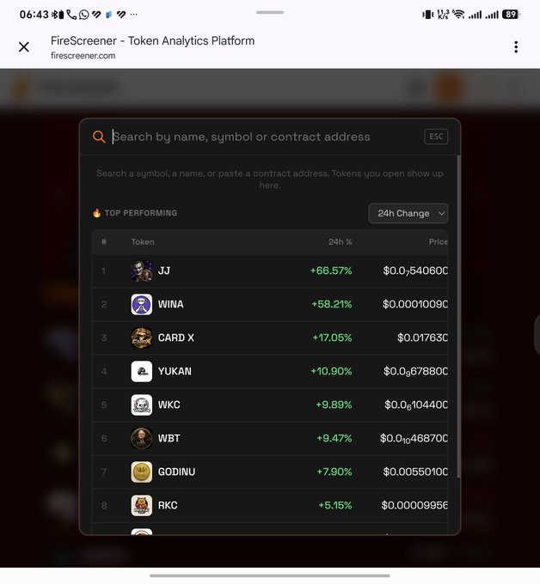Tap the top sheet drag handle
The height and width of the screenshot is (584, 540).
point(270,12)
